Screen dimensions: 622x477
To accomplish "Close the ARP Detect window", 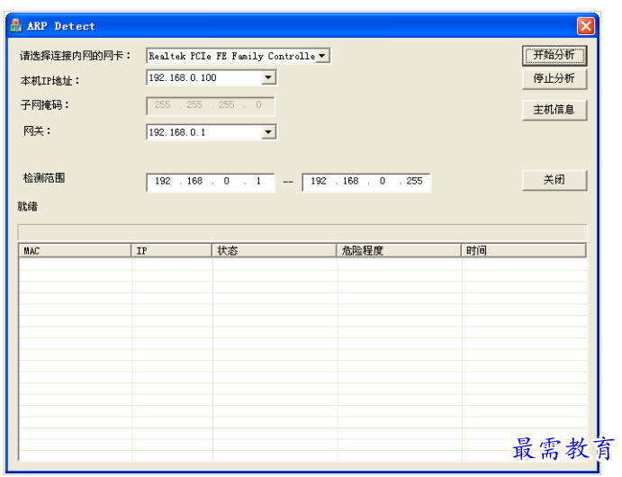I will point(586,27).
